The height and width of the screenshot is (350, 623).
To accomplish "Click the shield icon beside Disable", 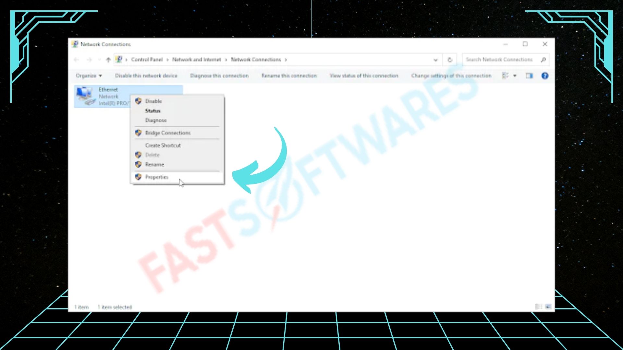I will (138, 101).
